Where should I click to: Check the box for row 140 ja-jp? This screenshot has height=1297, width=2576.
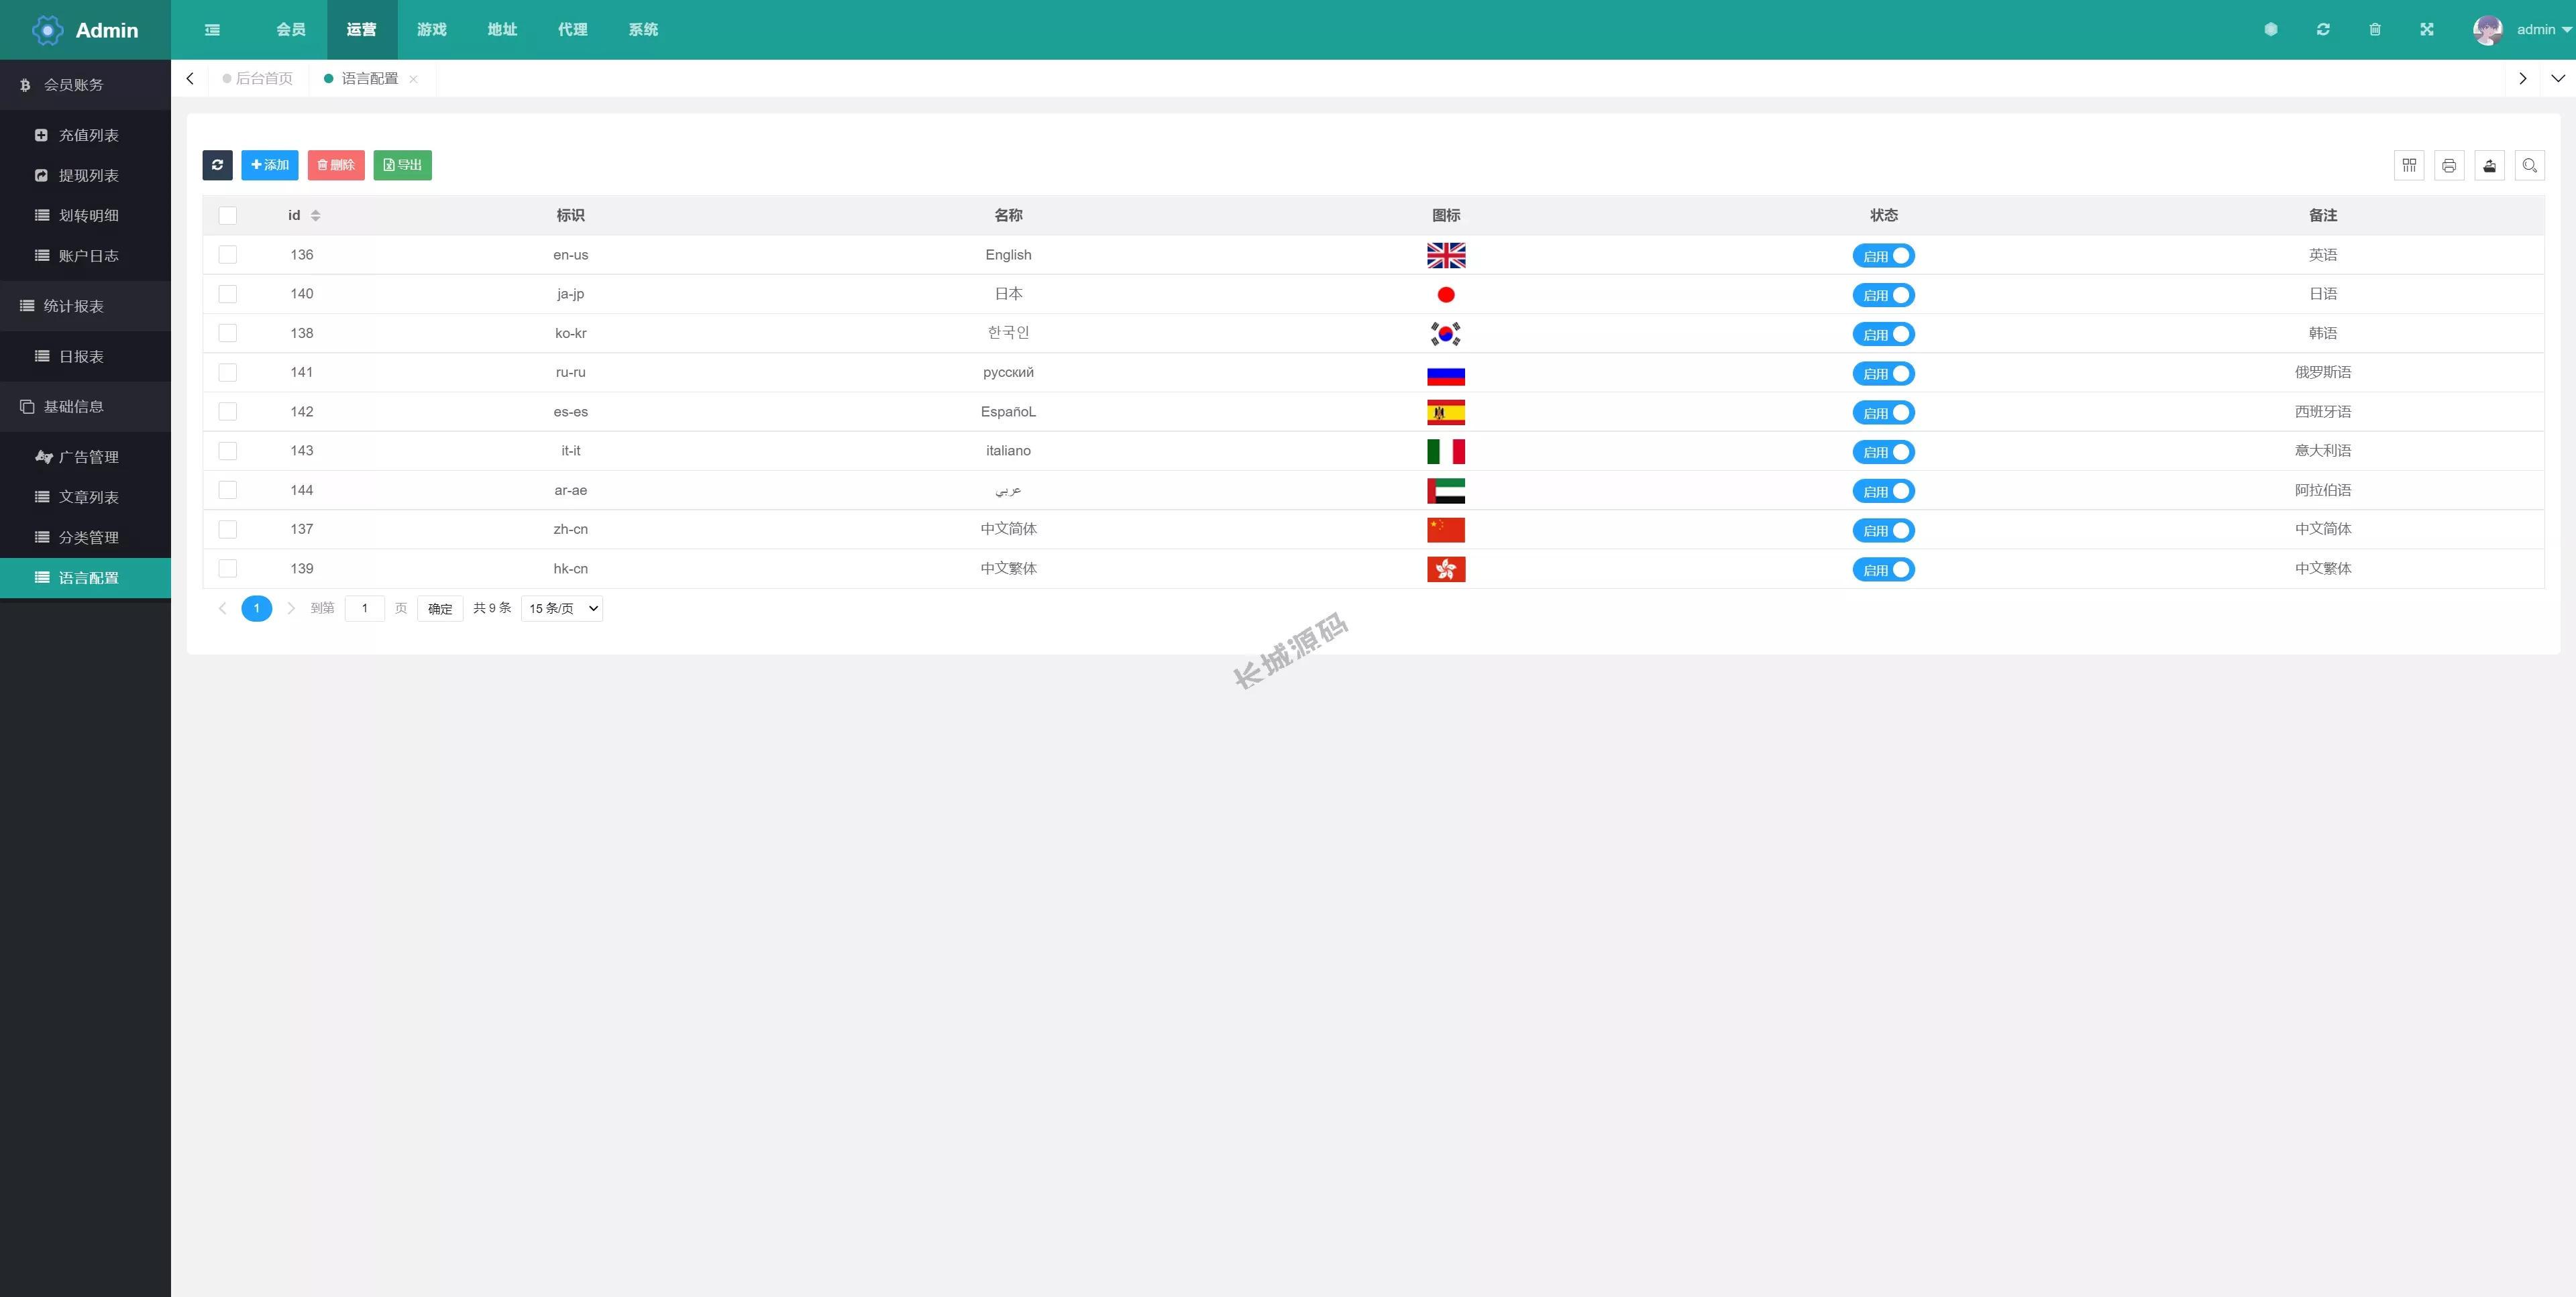[x=228, y=294]
